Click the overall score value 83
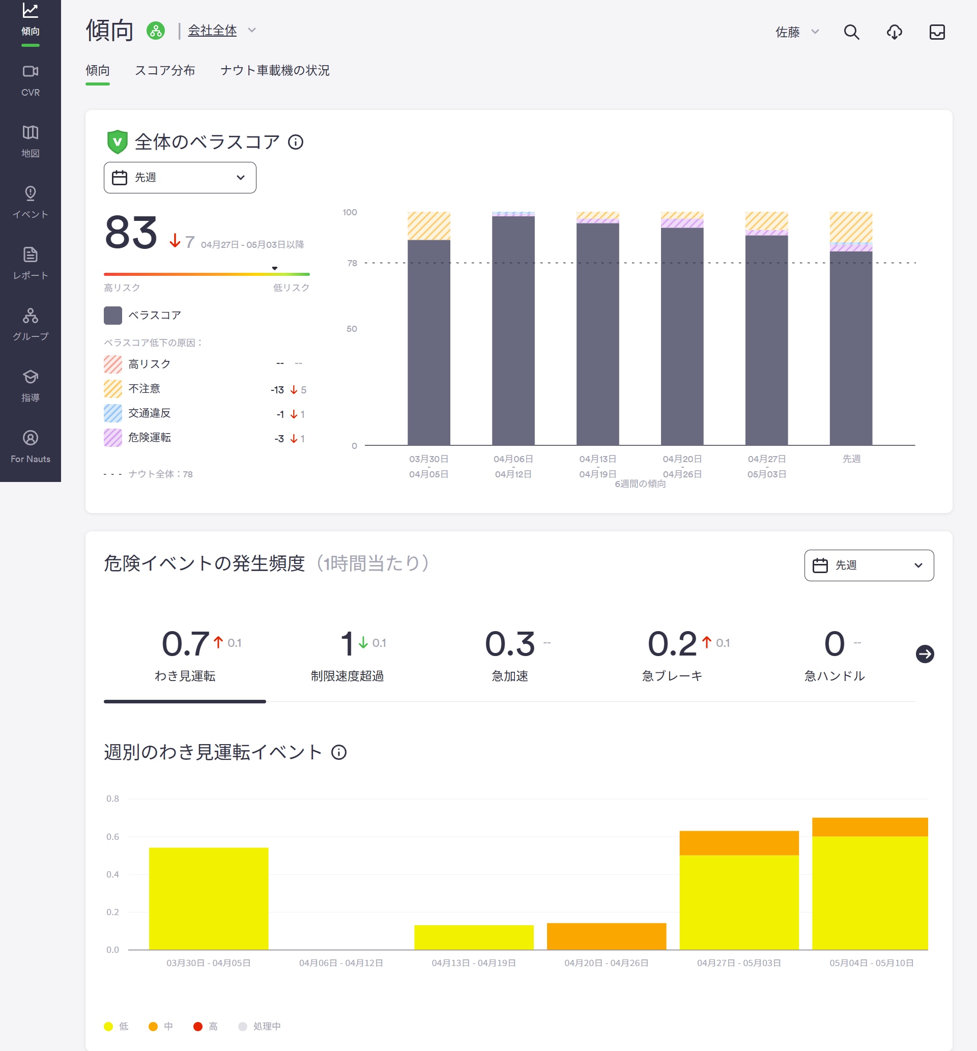Viewport: 977px width, 1051px height. tap(131, 233)
